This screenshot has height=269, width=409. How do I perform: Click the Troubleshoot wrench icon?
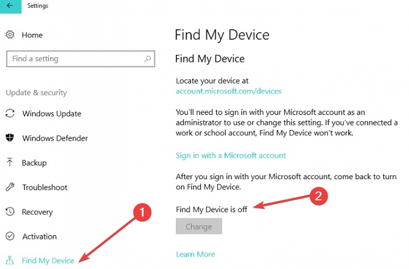tap(10, 187)
